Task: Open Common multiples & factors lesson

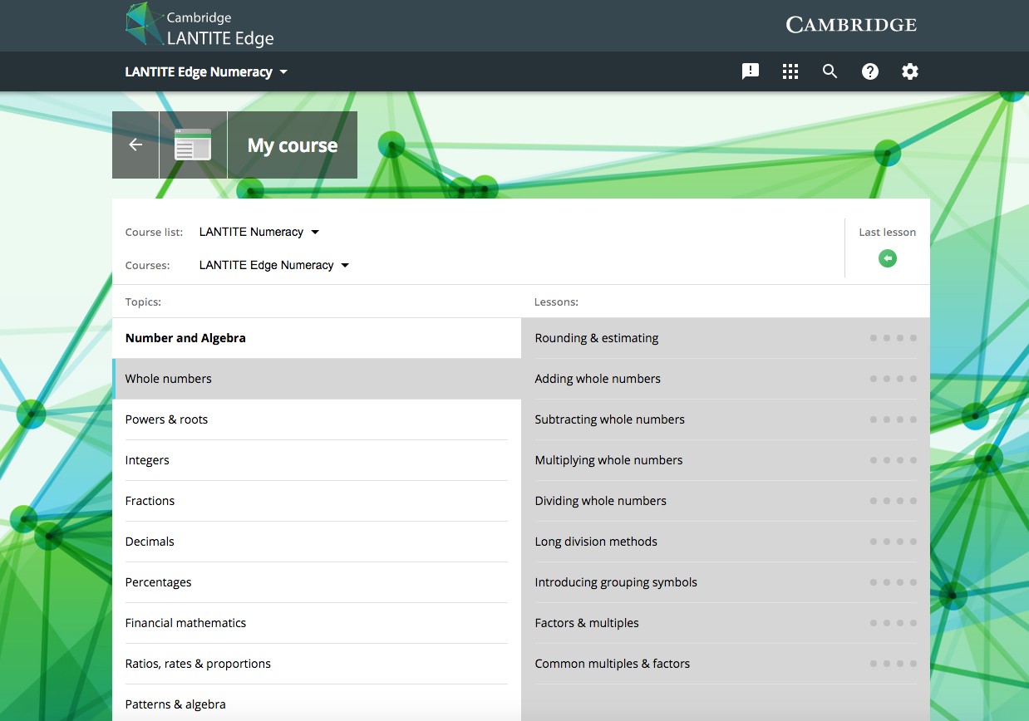Action: pos(726,664)
